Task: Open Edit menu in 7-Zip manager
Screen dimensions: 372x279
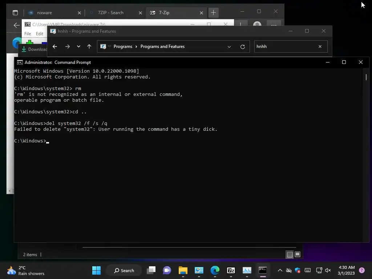Action: 39,34
